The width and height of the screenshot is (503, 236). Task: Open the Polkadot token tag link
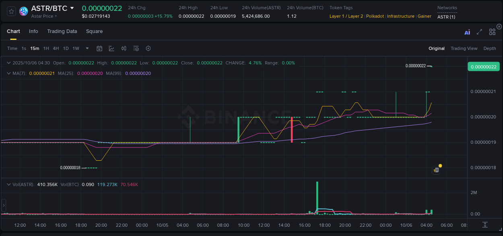coord(375,16)
